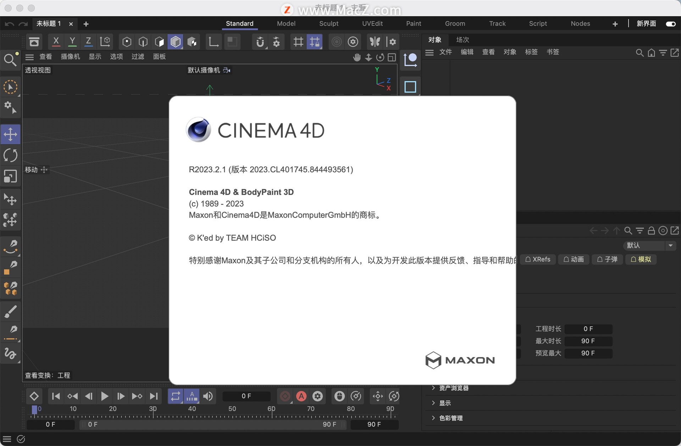Select the coordinate system icon in the toolbar
681x446 pixels.
213,41
